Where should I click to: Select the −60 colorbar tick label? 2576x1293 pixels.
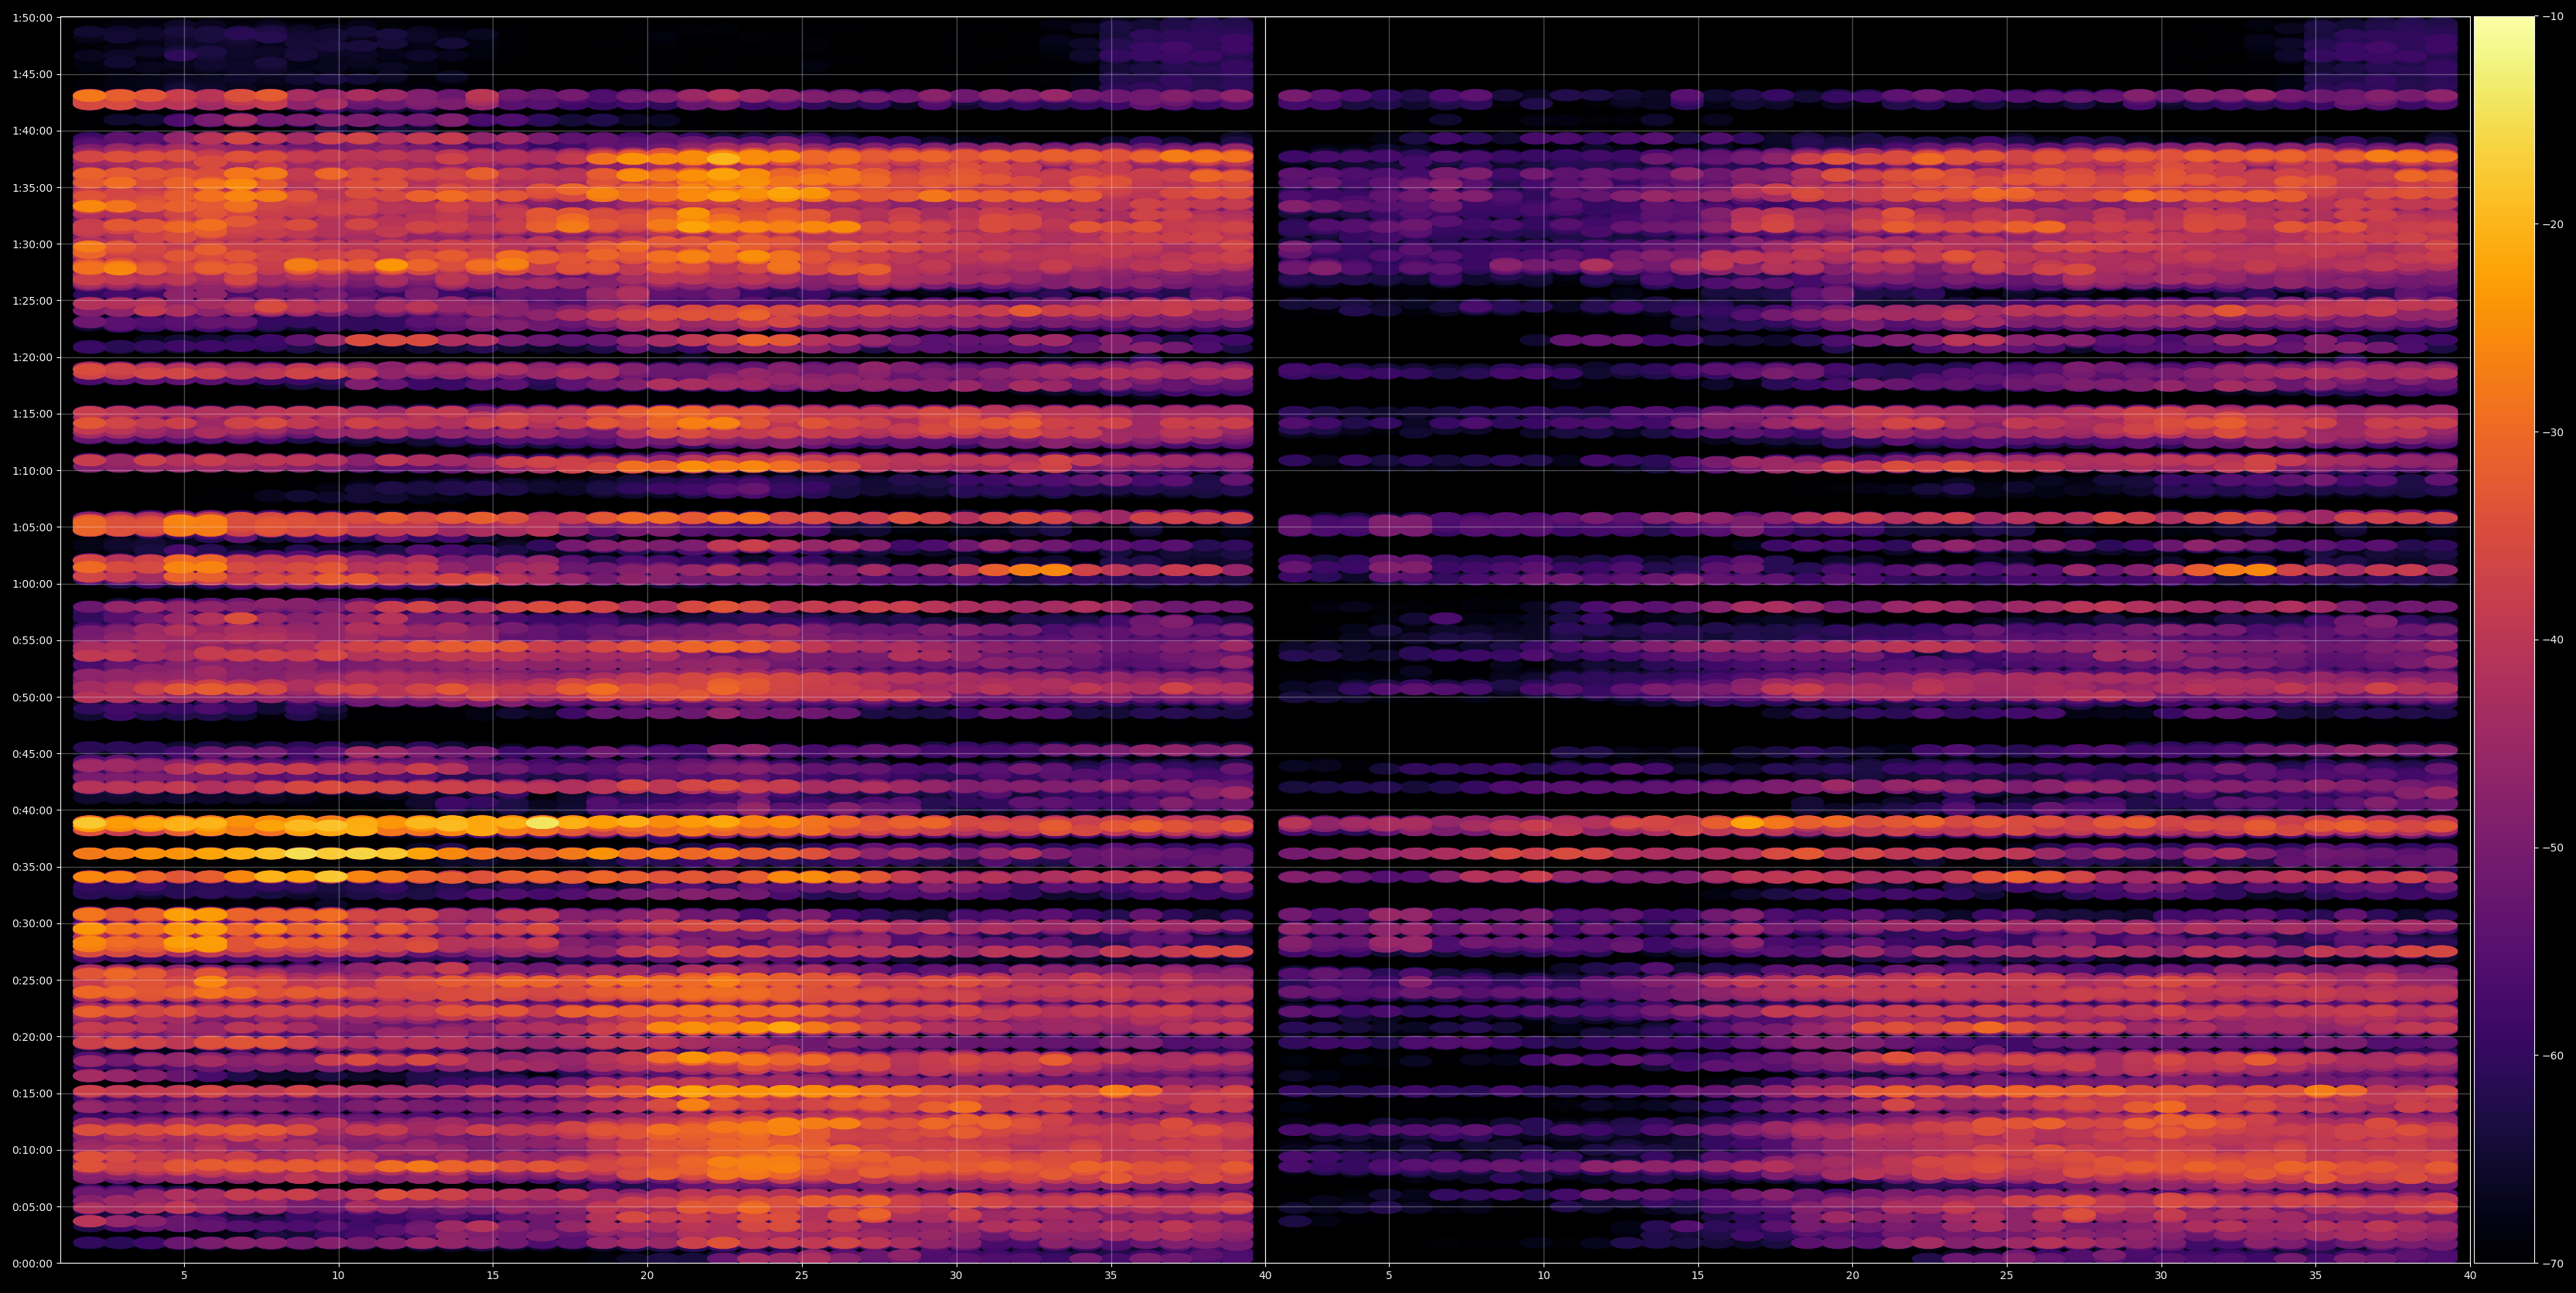click(x=2552, y=1056)
